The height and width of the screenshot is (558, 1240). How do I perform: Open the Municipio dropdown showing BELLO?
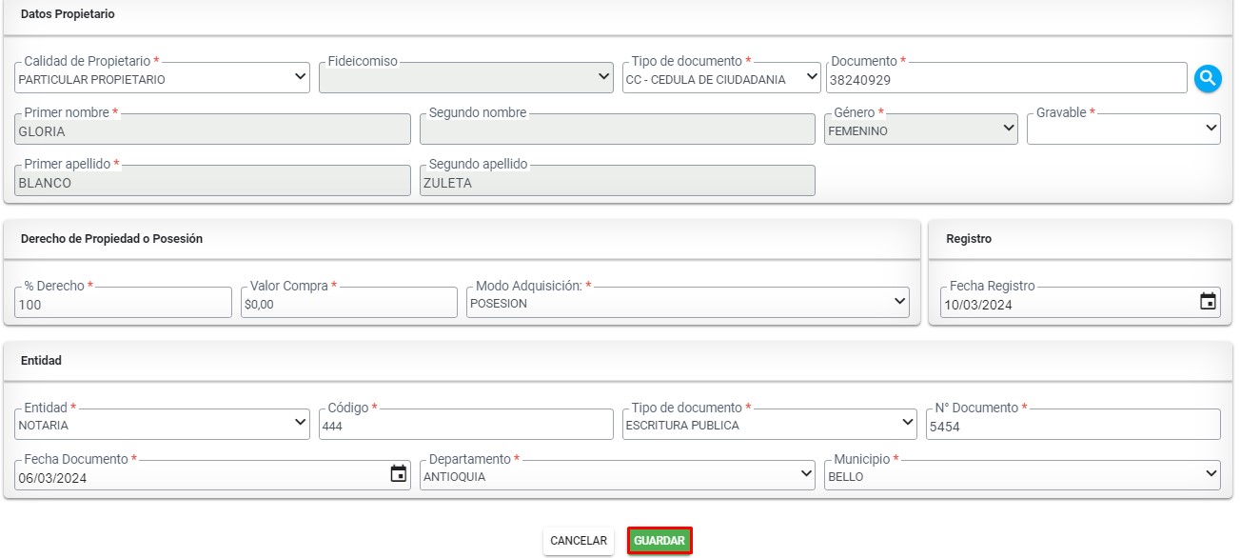(1022, 475)
